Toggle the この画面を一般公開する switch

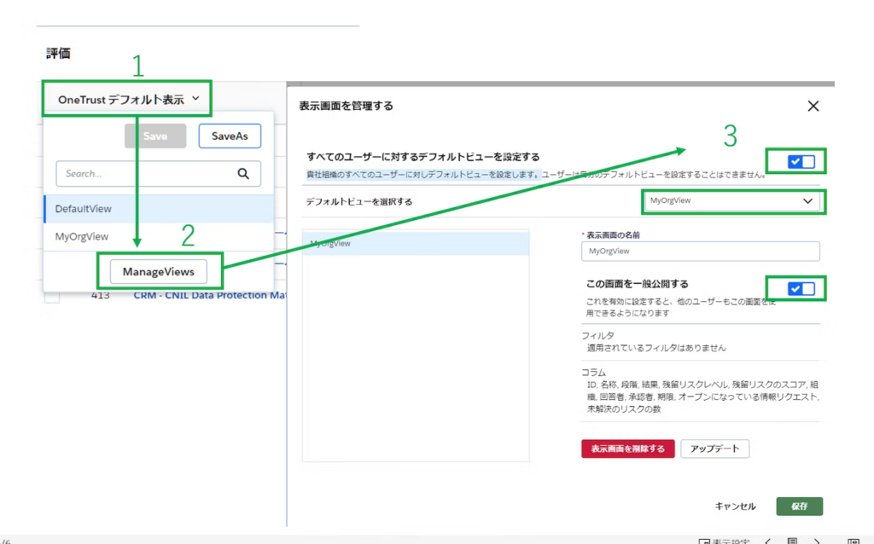point(801,289)
